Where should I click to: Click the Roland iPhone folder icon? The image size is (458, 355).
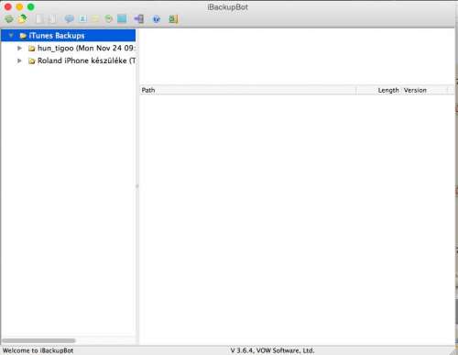click(x=32, y=61)
